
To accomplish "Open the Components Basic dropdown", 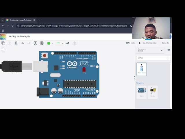I will tap(150, 50).
